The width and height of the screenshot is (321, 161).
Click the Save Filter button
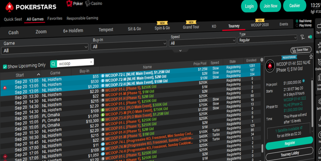(x=301, y=50)
